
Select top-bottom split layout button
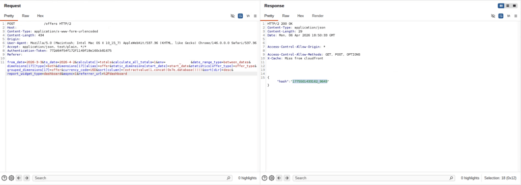pos(508,6)
